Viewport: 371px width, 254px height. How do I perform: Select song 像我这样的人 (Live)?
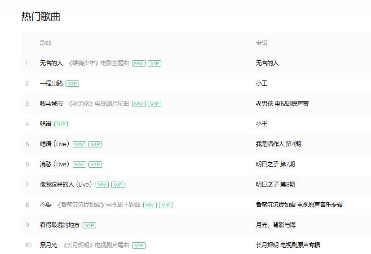tap(66, 184)
